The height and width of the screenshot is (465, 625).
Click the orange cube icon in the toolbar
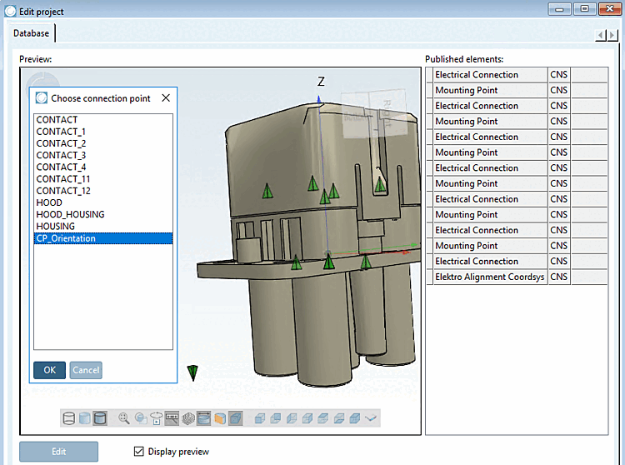coord(220,418)
